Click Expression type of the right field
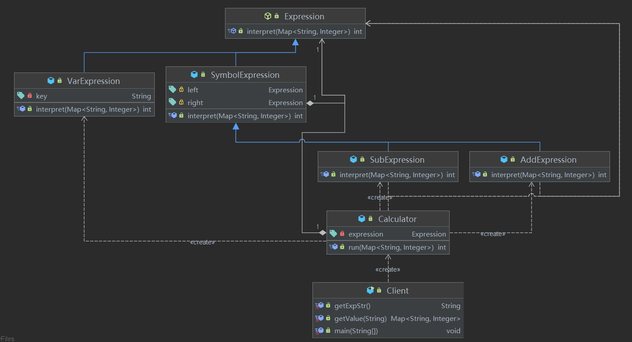632x342 pixels. (286, 102)
